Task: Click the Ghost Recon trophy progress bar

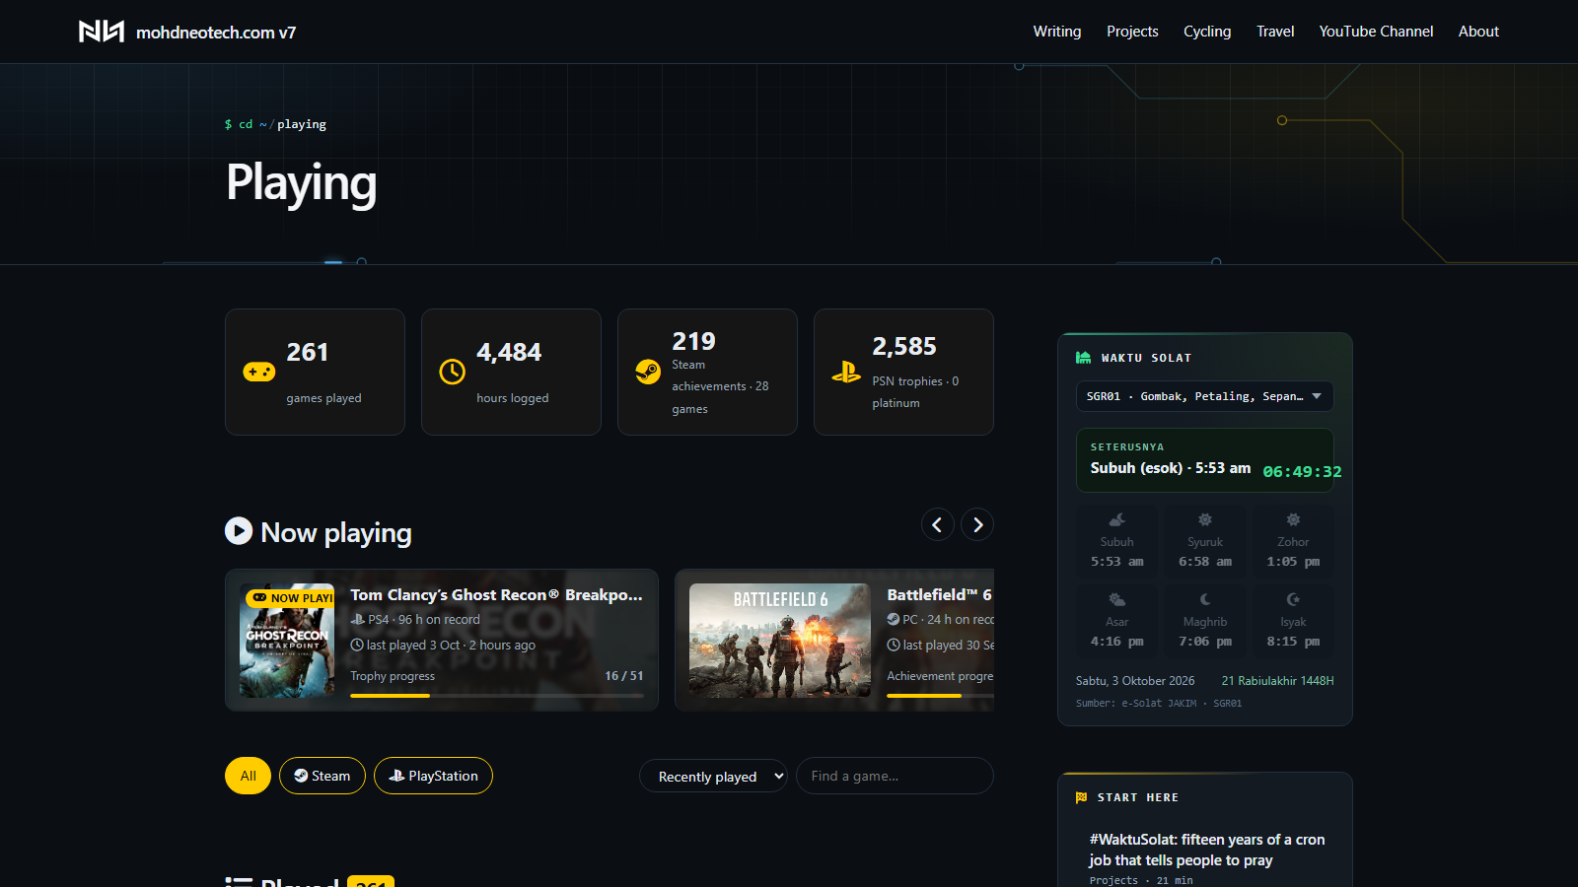Action: click(x=497, y=696)
